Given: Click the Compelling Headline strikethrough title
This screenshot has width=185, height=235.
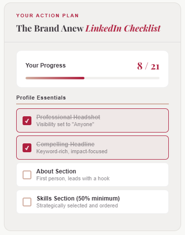Looking at the screenshot, I should point(65,144).
